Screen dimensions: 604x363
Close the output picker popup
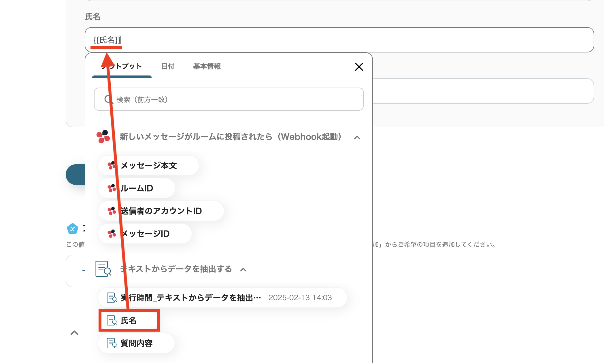coord(359,67)
